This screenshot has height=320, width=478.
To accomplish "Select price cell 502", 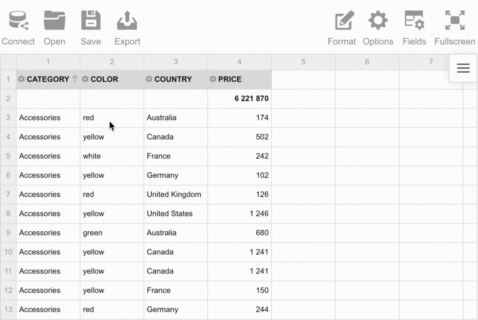I will 240,137.
